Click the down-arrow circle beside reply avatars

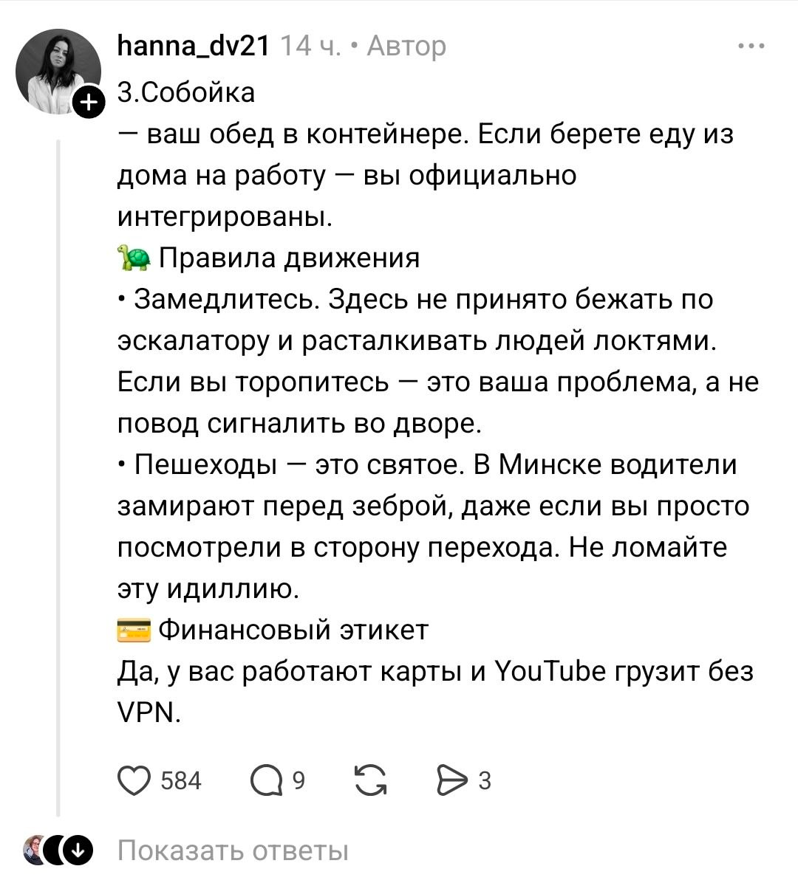click(x=80, y=851)
